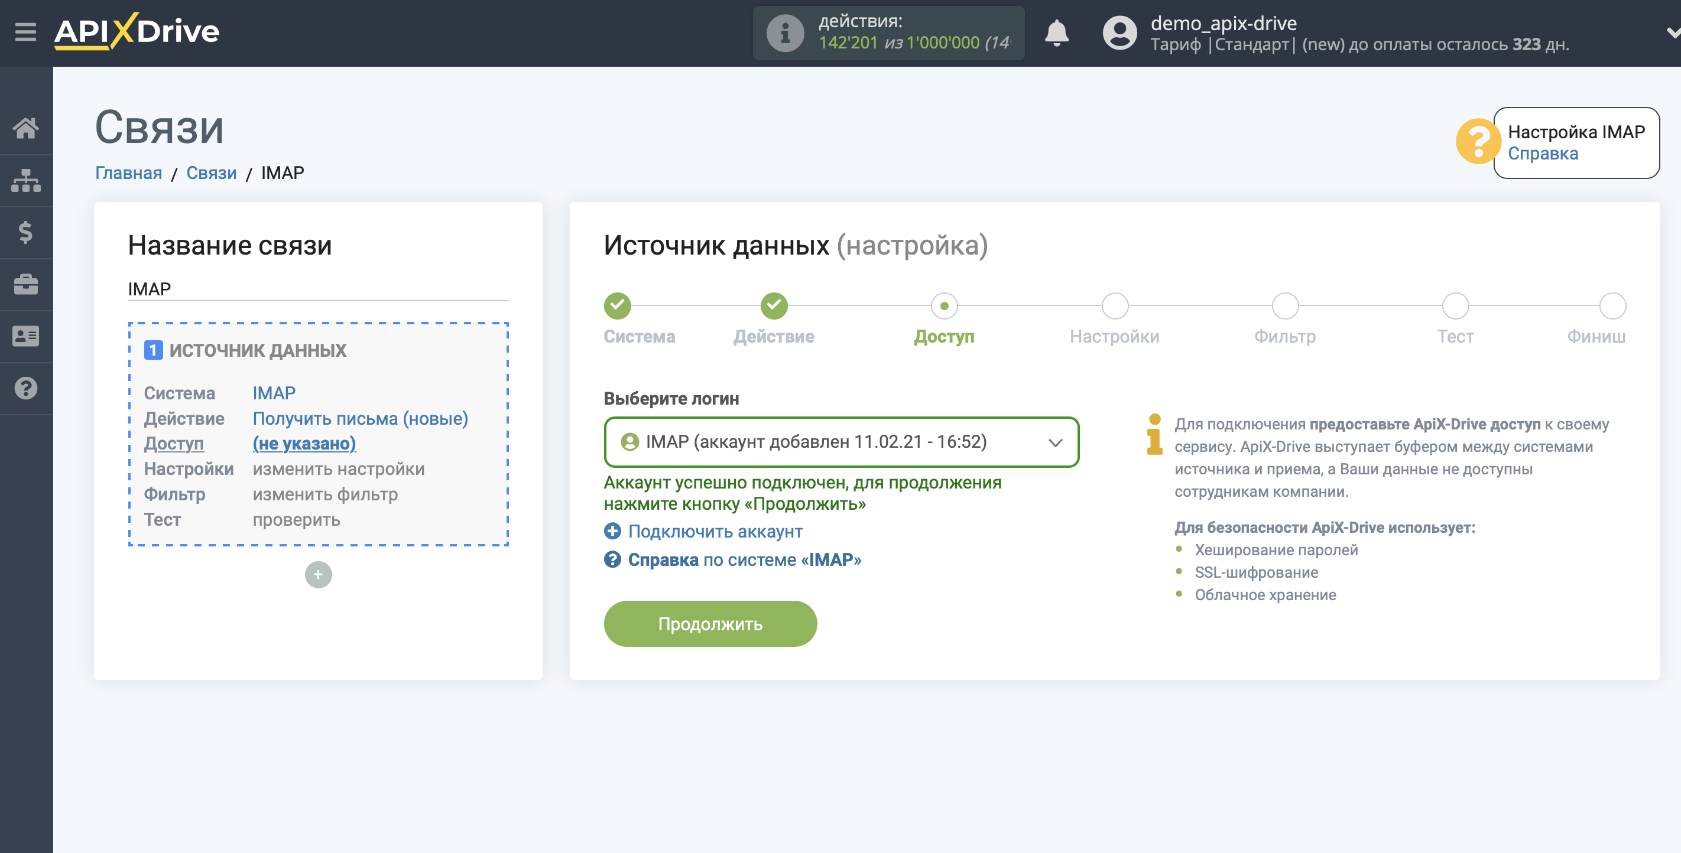Go to the Тест step circle
Screen dimensions: 1681x853
point(1455,306)
